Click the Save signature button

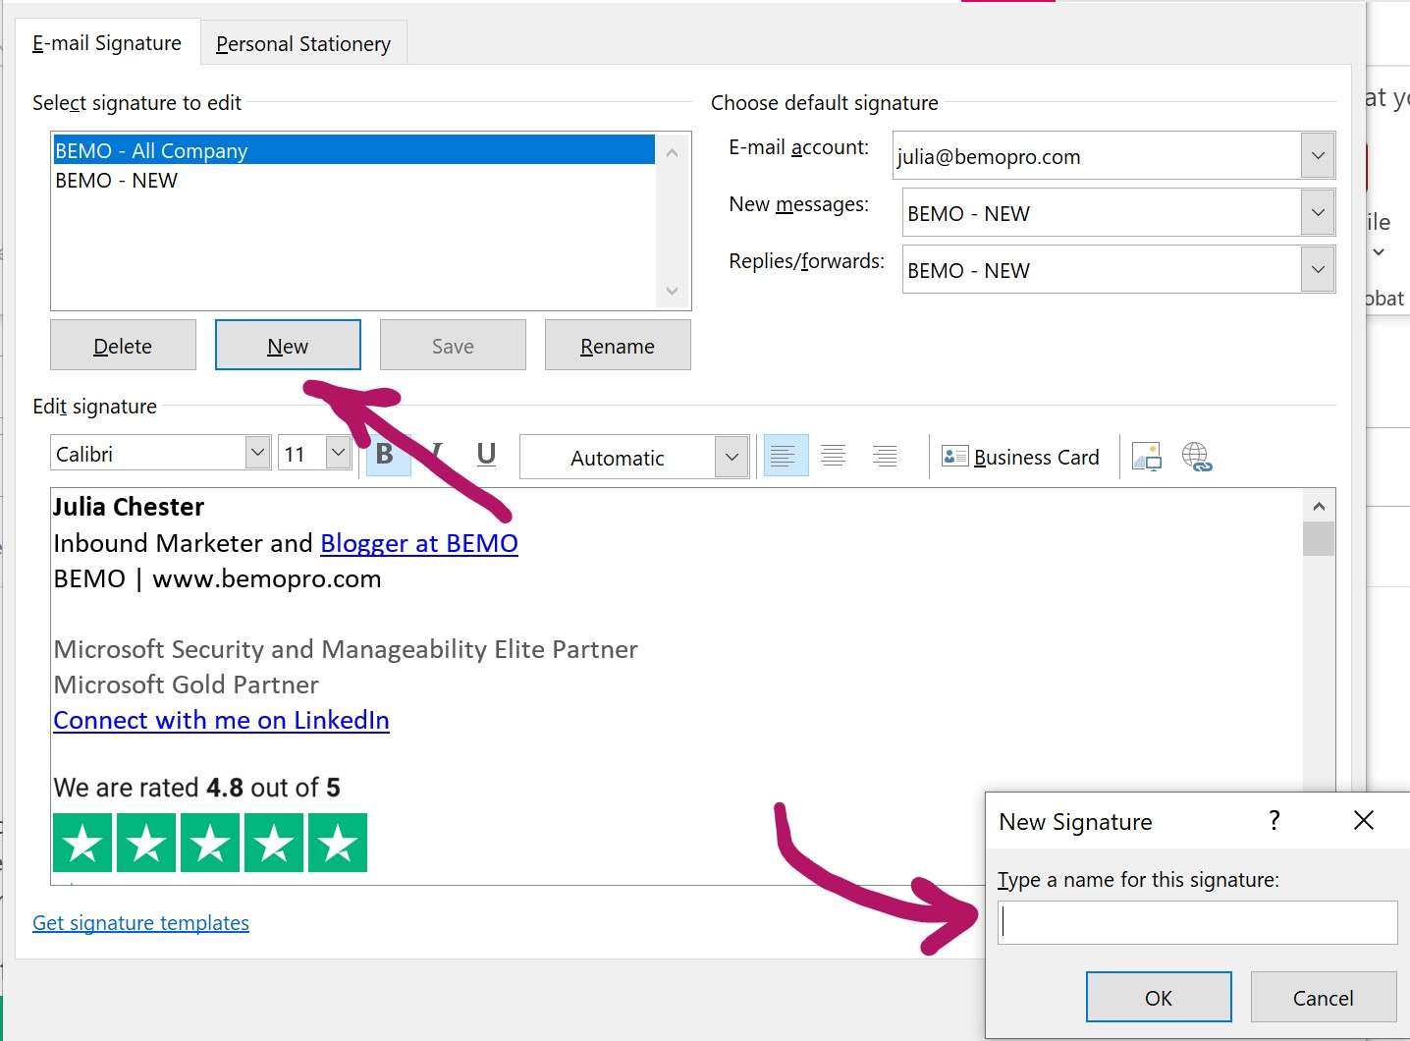pyautogui.click(x=453, y=346)
